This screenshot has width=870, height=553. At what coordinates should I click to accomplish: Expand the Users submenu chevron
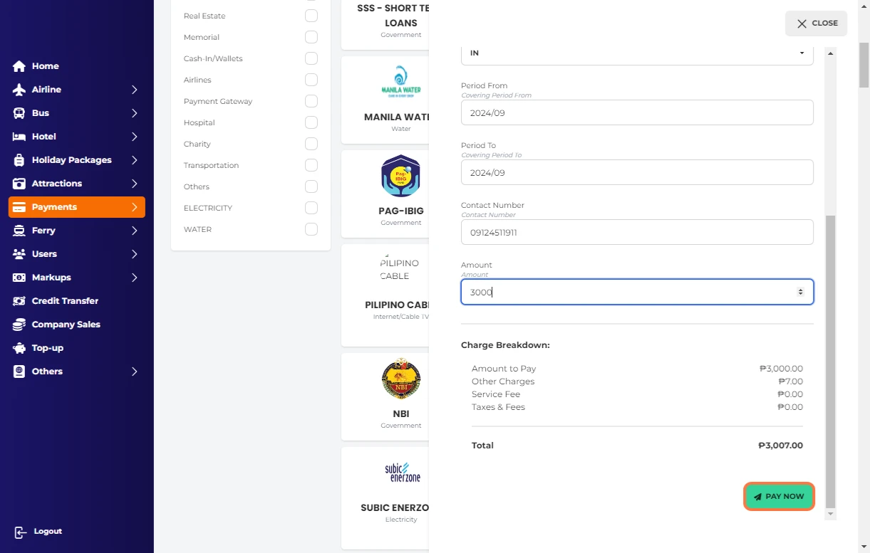point(134,254)
